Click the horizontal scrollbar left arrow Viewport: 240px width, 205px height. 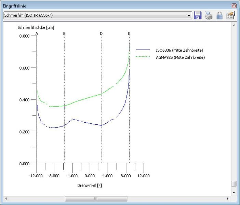(6, 199)
